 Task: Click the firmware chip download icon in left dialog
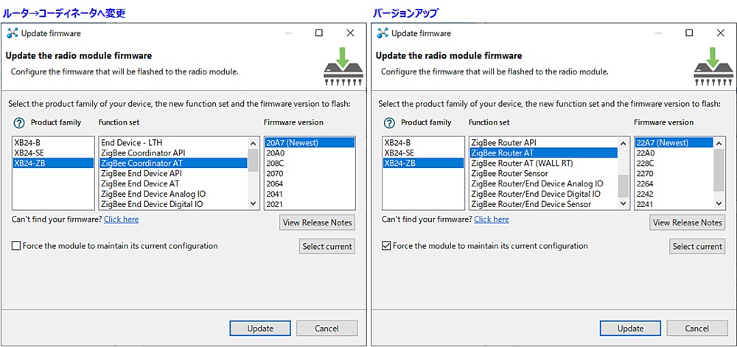(x=343, y=66)
